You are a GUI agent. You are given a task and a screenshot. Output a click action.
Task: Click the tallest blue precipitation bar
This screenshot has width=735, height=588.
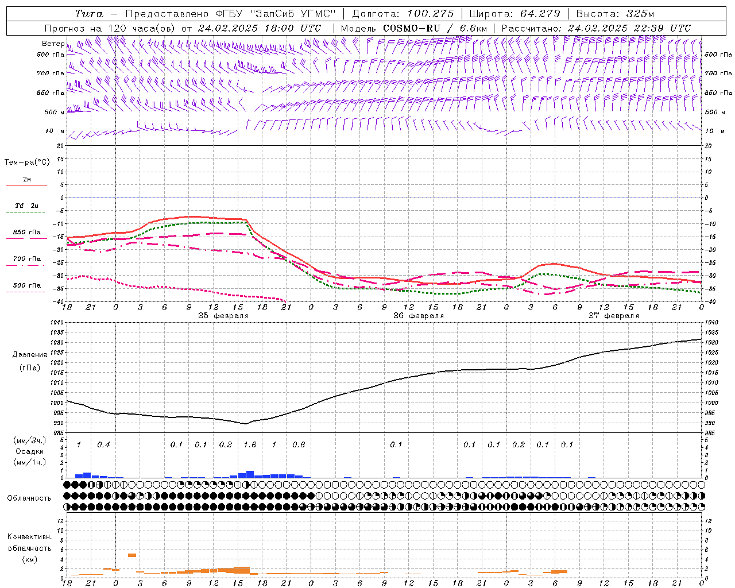250,474
